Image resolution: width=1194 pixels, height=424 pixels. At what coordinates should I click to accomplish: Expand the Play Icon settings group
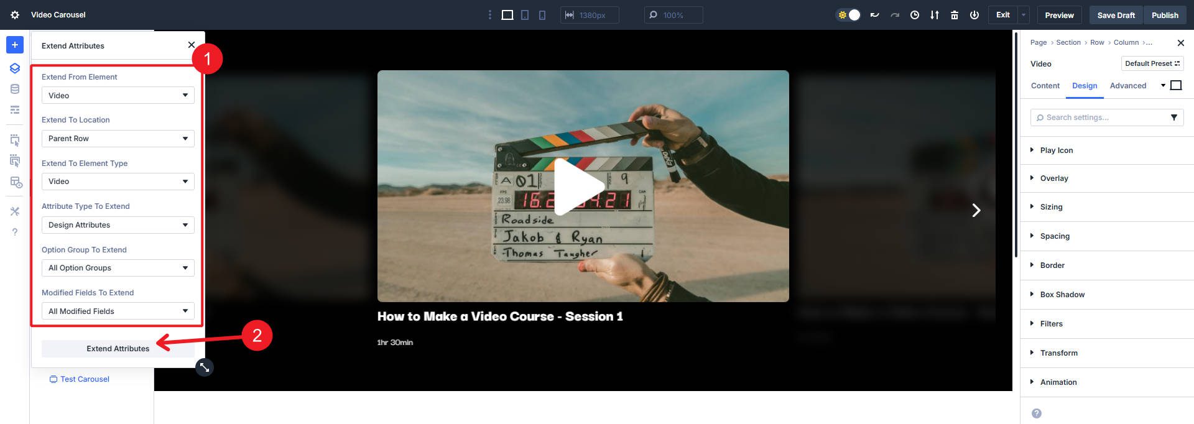point(1056,150)
